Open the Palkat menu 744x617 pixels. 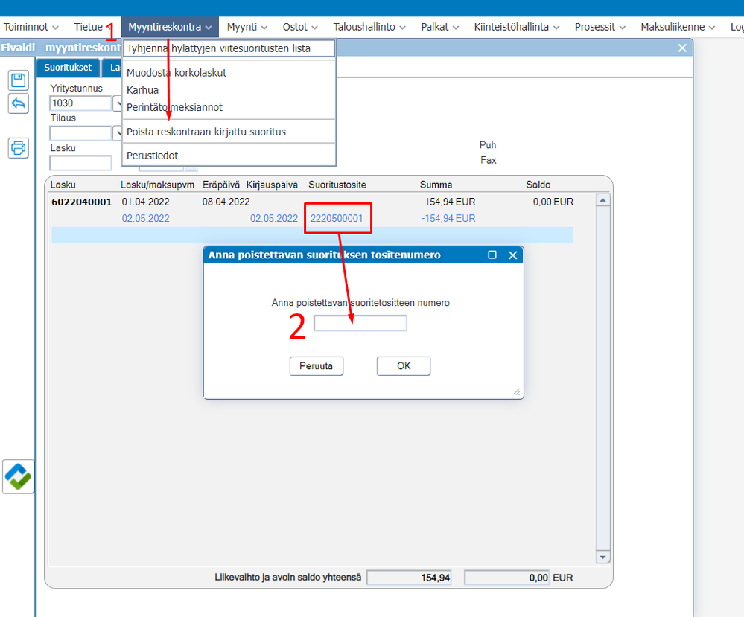coord(440,27)
